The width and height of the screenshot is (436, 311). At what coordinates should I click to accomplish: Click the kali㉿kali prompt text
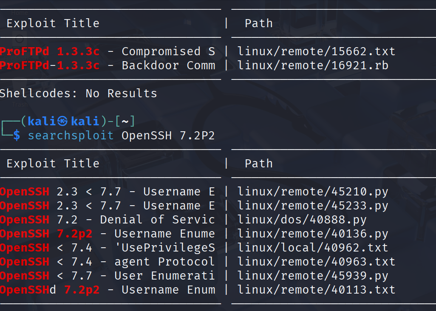[63, 122]
